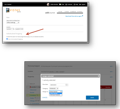Screen dimensions: 120x109
Task: Click the blue SAVE button
Action: point(92,98)
